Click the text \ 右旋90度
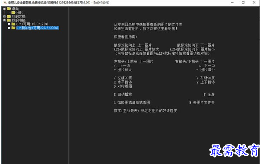The image size is (263, 164). (x=206, y=78)
